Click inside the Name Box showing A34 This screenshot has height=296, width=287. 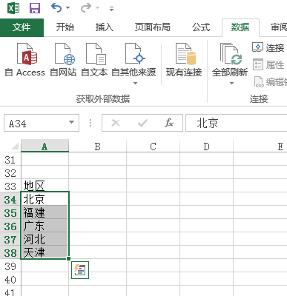(x=36, y=123)
